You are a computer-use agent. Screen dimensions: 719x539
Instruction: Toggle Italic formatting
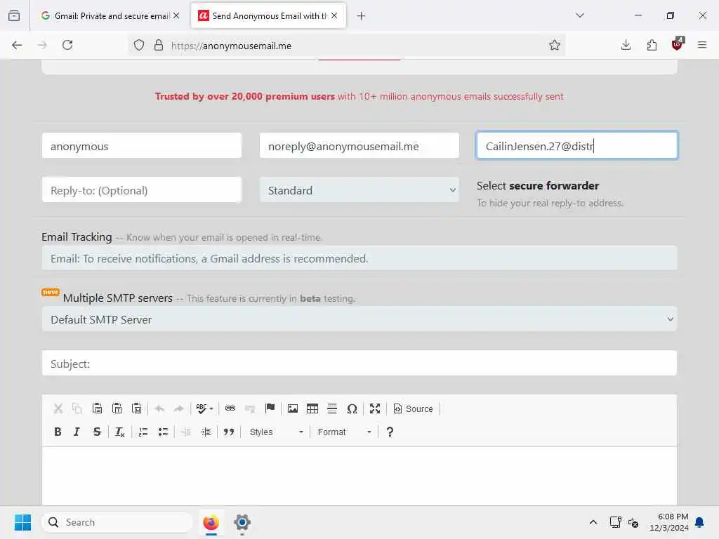coord(77,432)
